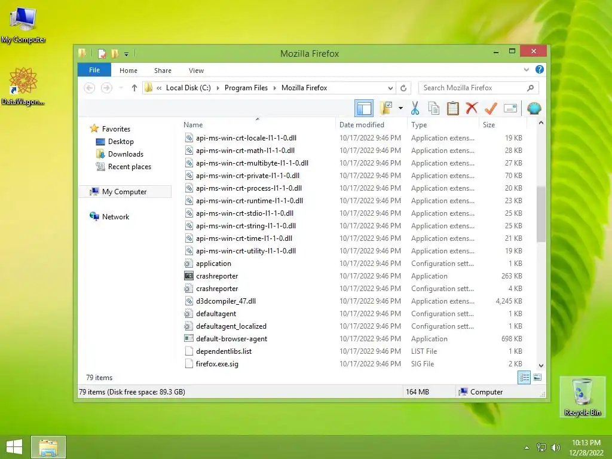Image resolution: width=612 pixels, height=459 pixels.
Task: Click the Search Mozilla Firefox field
Action: (479, 88)
